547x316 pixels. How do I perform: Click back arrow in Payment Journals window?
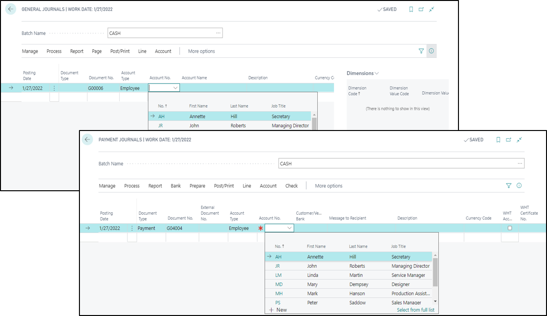coord(87,140)
